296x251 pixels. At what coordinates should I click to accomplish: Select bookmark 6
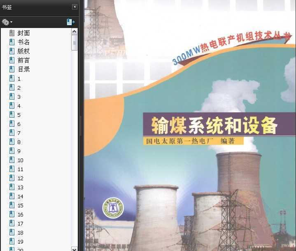pyautogui.click(x=19, y=124)
